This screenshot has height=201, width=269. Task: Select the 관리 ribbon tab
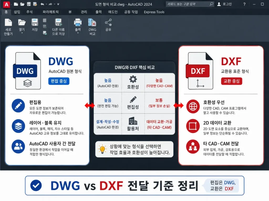tap(84, 12)
